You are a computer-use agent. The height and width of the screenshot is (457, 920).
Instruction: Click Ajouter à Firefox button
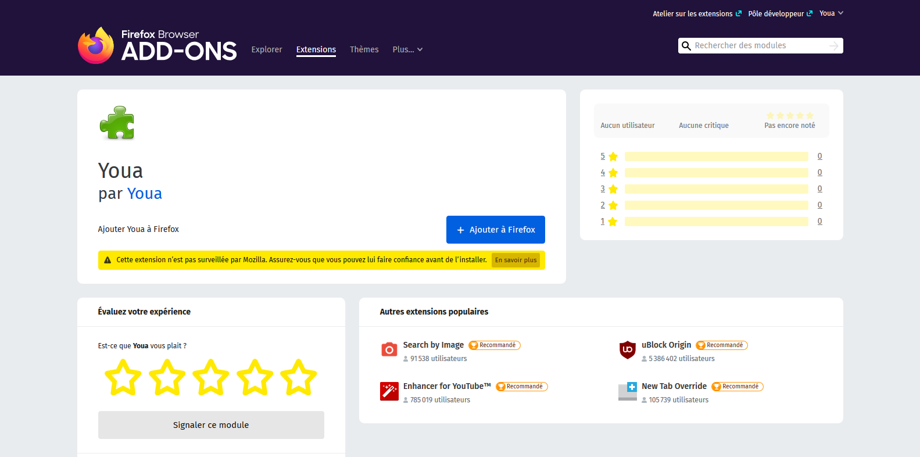tap(496, 230)
